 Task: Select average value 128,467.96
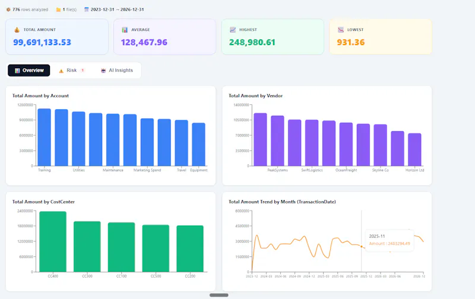(144, 42)
